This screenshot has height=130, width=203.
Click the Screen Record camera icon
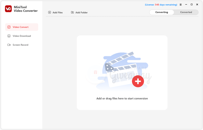9,45
